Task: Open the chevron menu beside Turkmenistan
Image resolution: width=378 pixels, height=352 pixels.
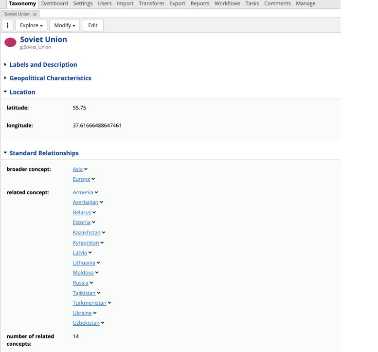Action: pyautogui.click(x=109, y=303)
